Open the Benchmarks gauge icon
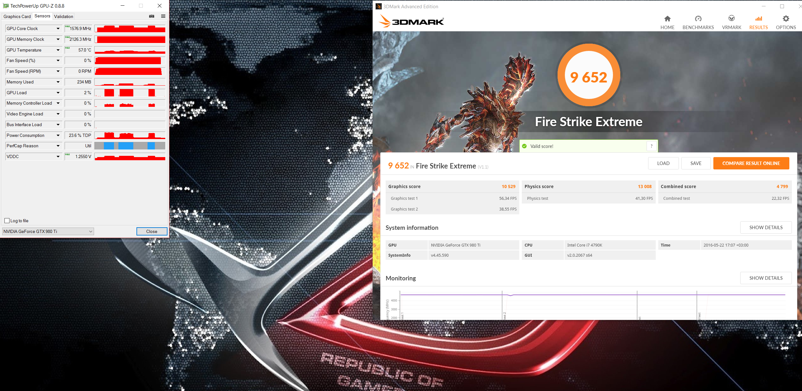This screenshot has width=802, height=391. pos(698,19)
